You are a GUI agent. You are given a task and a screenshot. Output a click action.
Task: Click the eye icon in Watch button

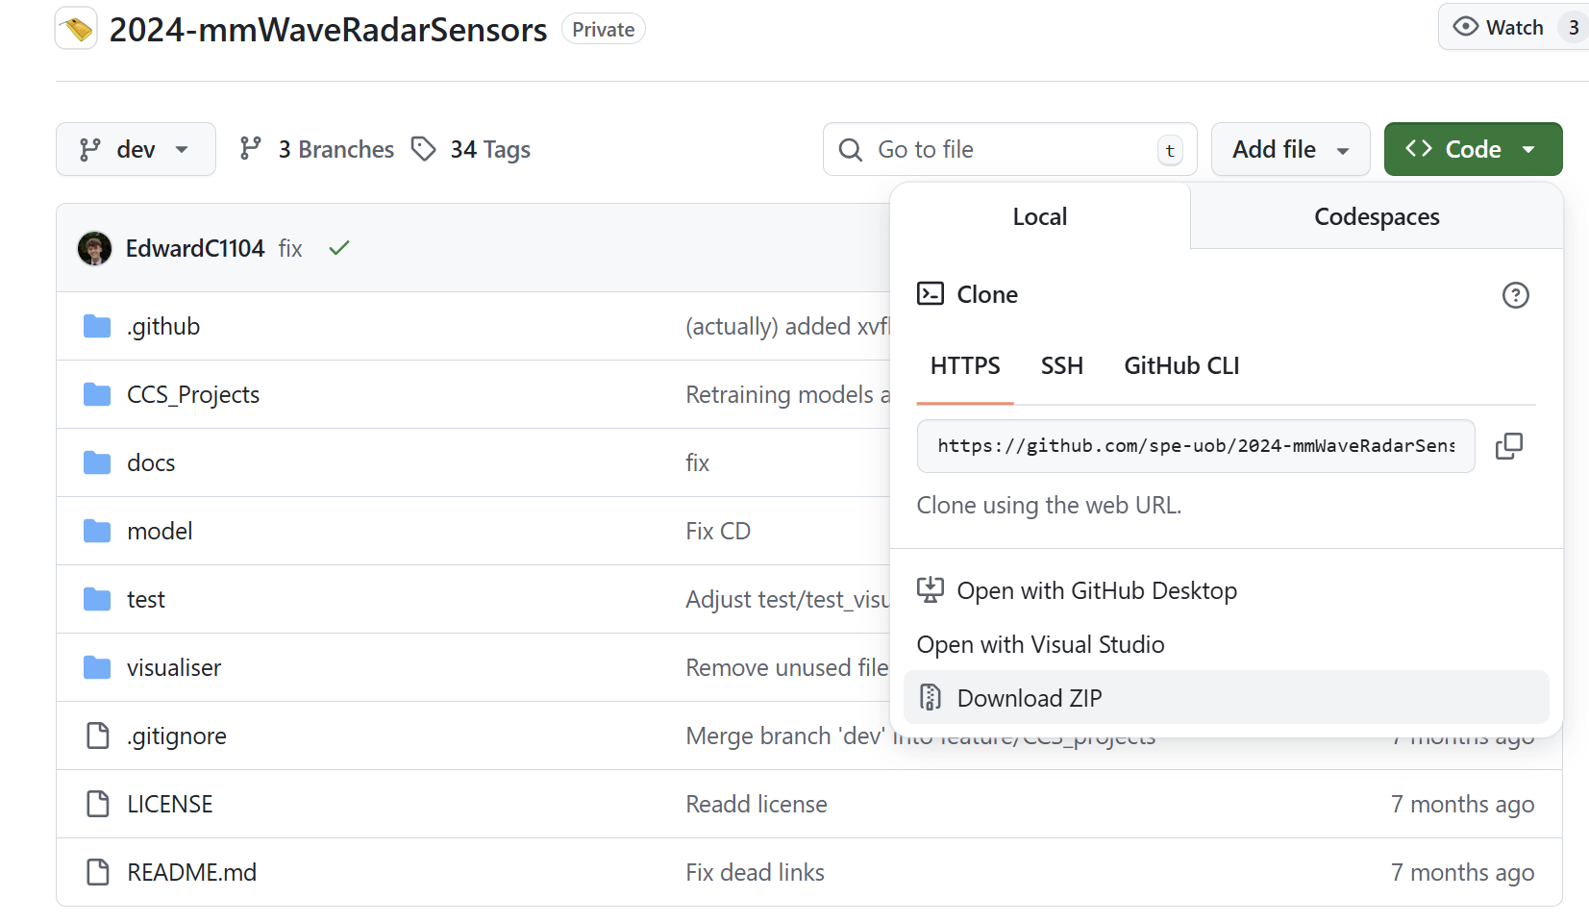(1465, 27)
